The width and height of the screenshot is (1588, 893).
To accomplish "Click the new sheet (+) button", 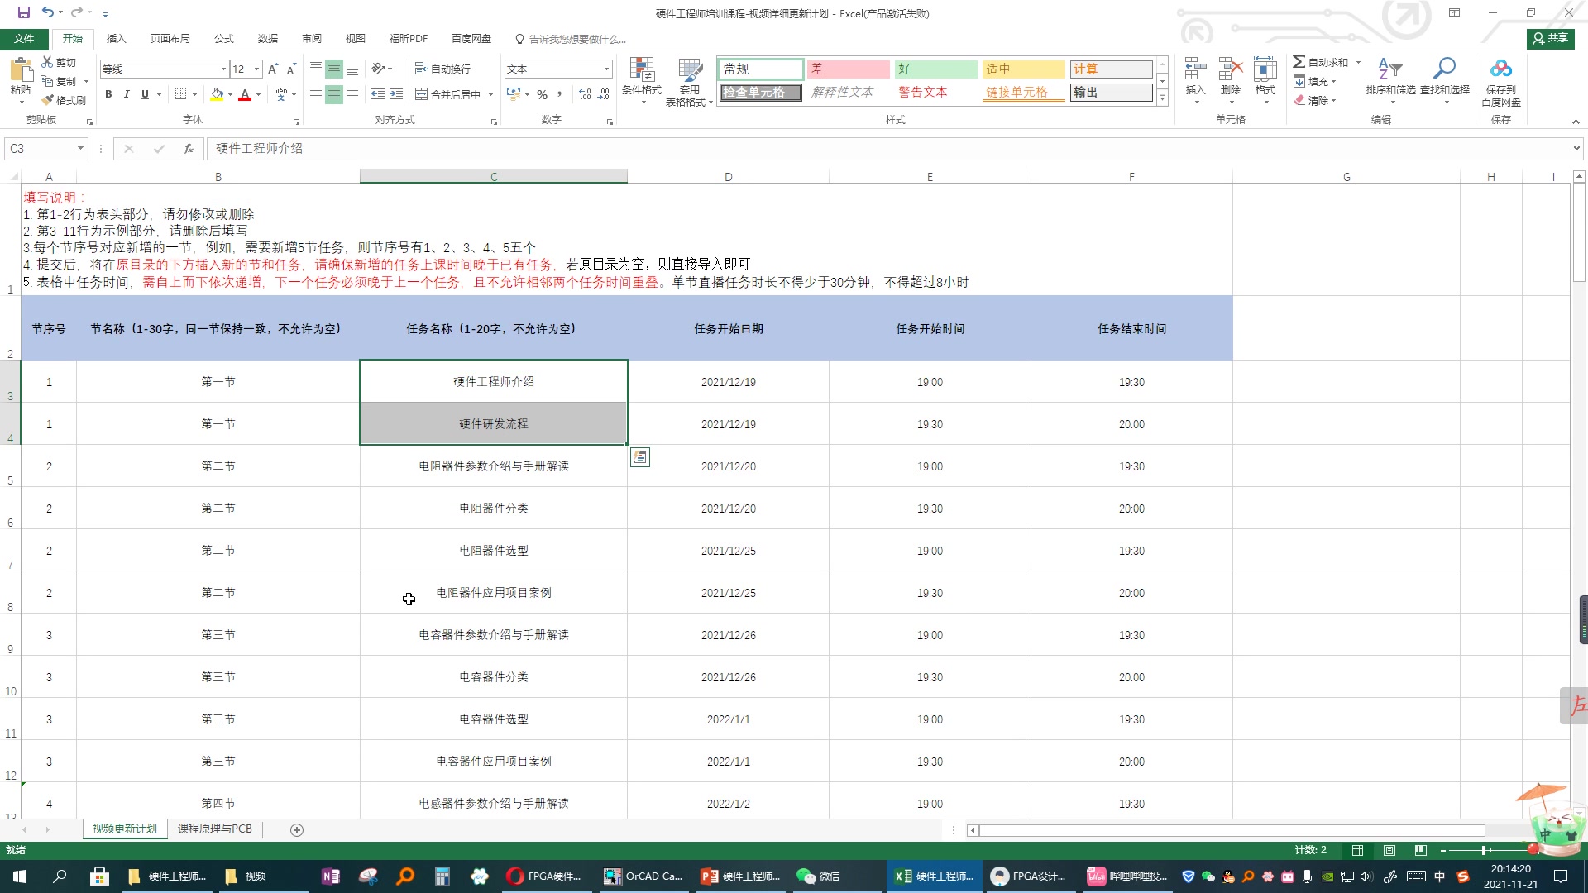I will (296, 829).
